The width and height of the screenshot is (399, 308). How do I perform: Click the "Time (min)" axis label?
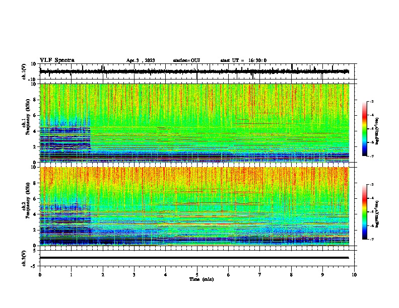coord(202,279)
